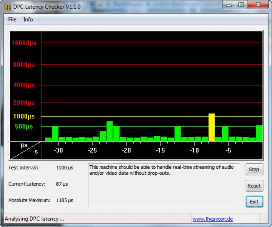The width and height of the screenshot is (272, 227).
Task: Click the -15 seconds axis label
Action: [160, 151]
